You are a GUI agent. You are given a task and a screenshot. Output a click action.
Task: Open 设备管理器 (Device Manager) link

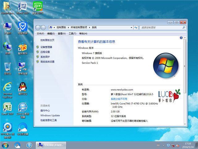tap(46, 47)
